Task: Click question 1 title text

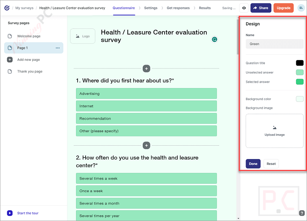Action: click(125, 81)
